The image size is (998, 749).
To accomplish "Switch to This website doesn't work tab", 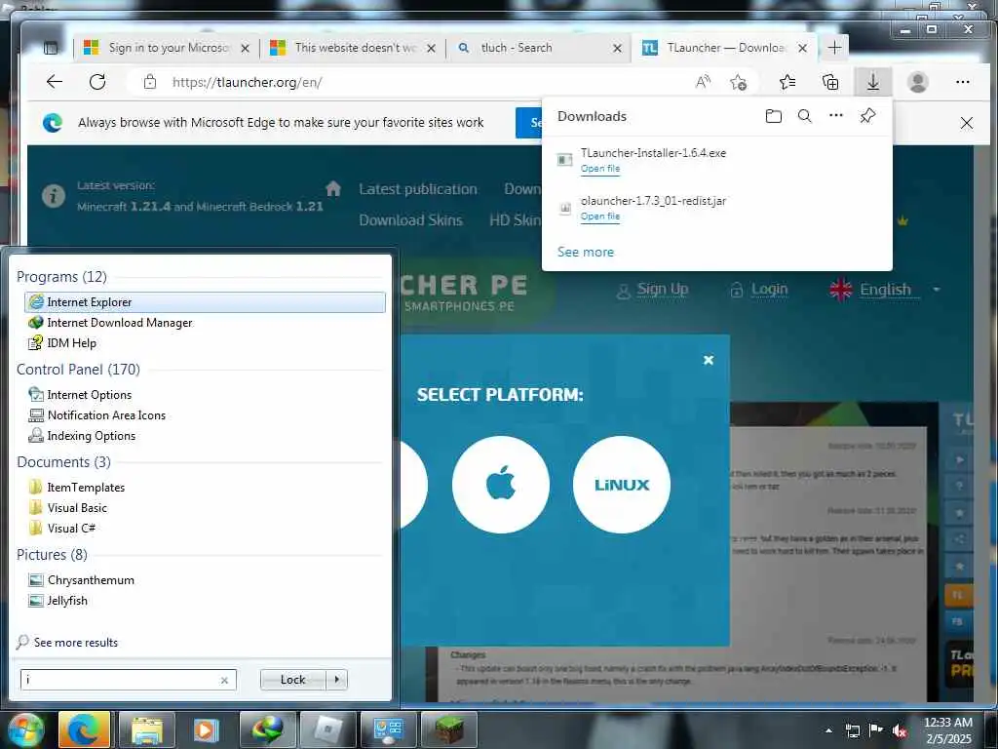I will [x=353, y=48].
